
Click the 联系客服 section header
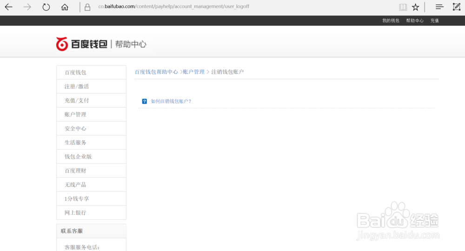(x=91, y=231)
